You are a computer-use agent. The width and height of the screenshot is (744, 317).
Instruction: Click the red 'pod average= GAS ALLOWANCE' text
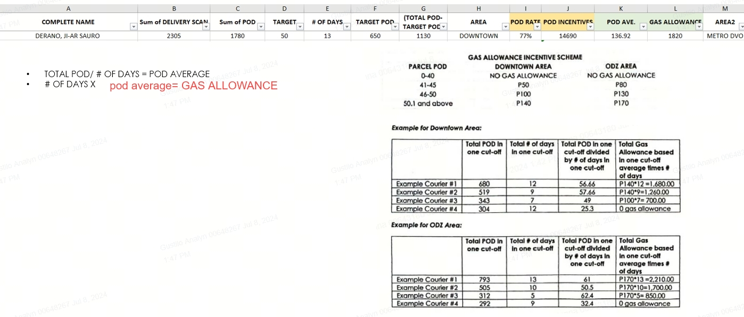(194, 86)
